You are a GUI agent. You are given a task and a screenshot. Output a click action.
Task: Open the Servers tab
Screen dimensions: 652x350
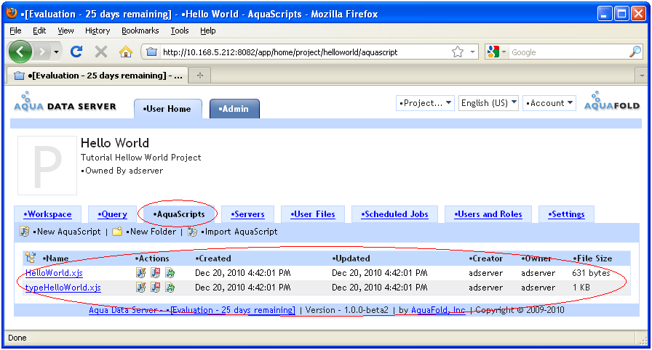click(248, 214)
